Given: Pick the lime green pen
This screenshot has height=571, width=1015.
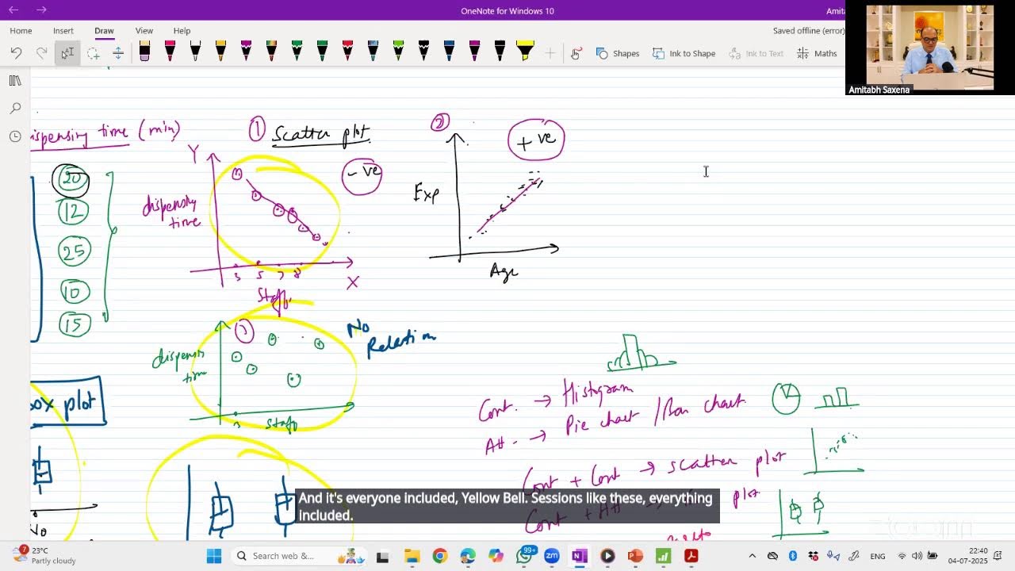Looking at the screenshot, I should point(398,52).
